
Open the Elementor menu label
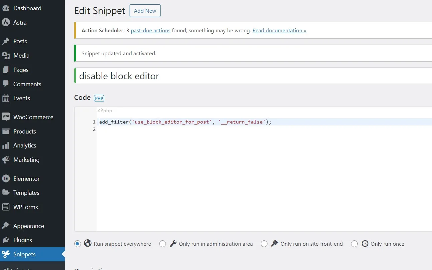(x=26, y=179)
